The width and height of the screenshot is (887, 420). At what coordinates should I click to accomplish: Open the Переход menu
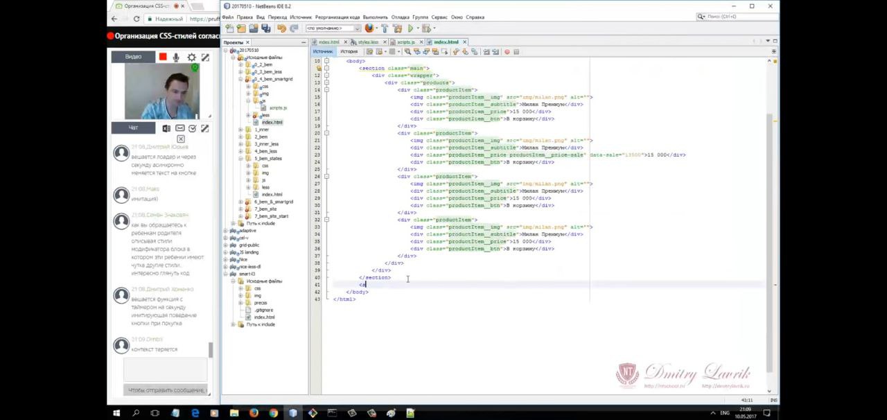pyautogui.click(x=277, y=17)
